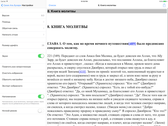Viewport: 168px width, 126px height.
Task: Tap Очистить избранное option
Action: point(23,73)
